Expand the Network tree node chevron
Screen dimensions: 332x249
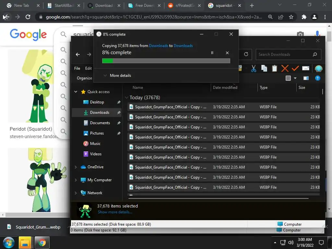tap(76, 193)
